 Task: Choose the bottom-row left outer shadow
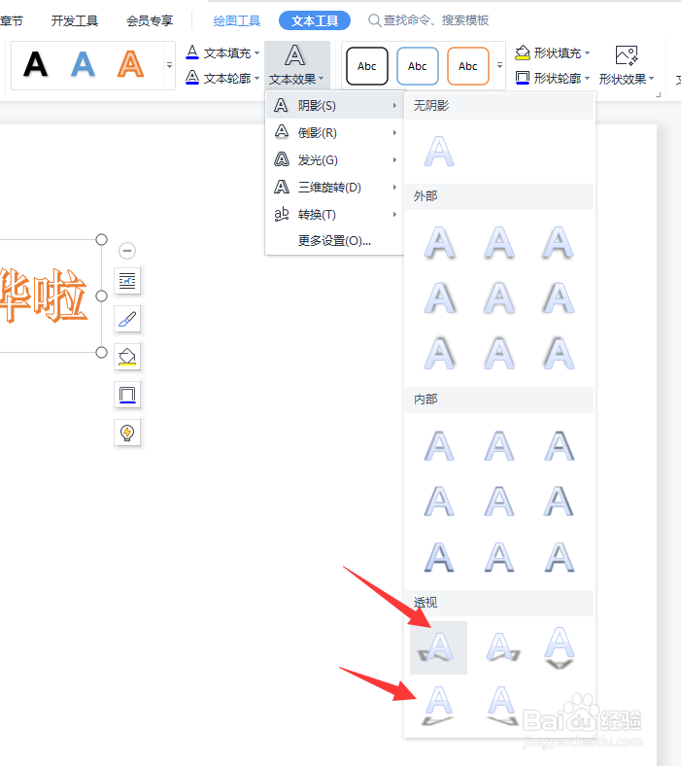tap(440, 353)
